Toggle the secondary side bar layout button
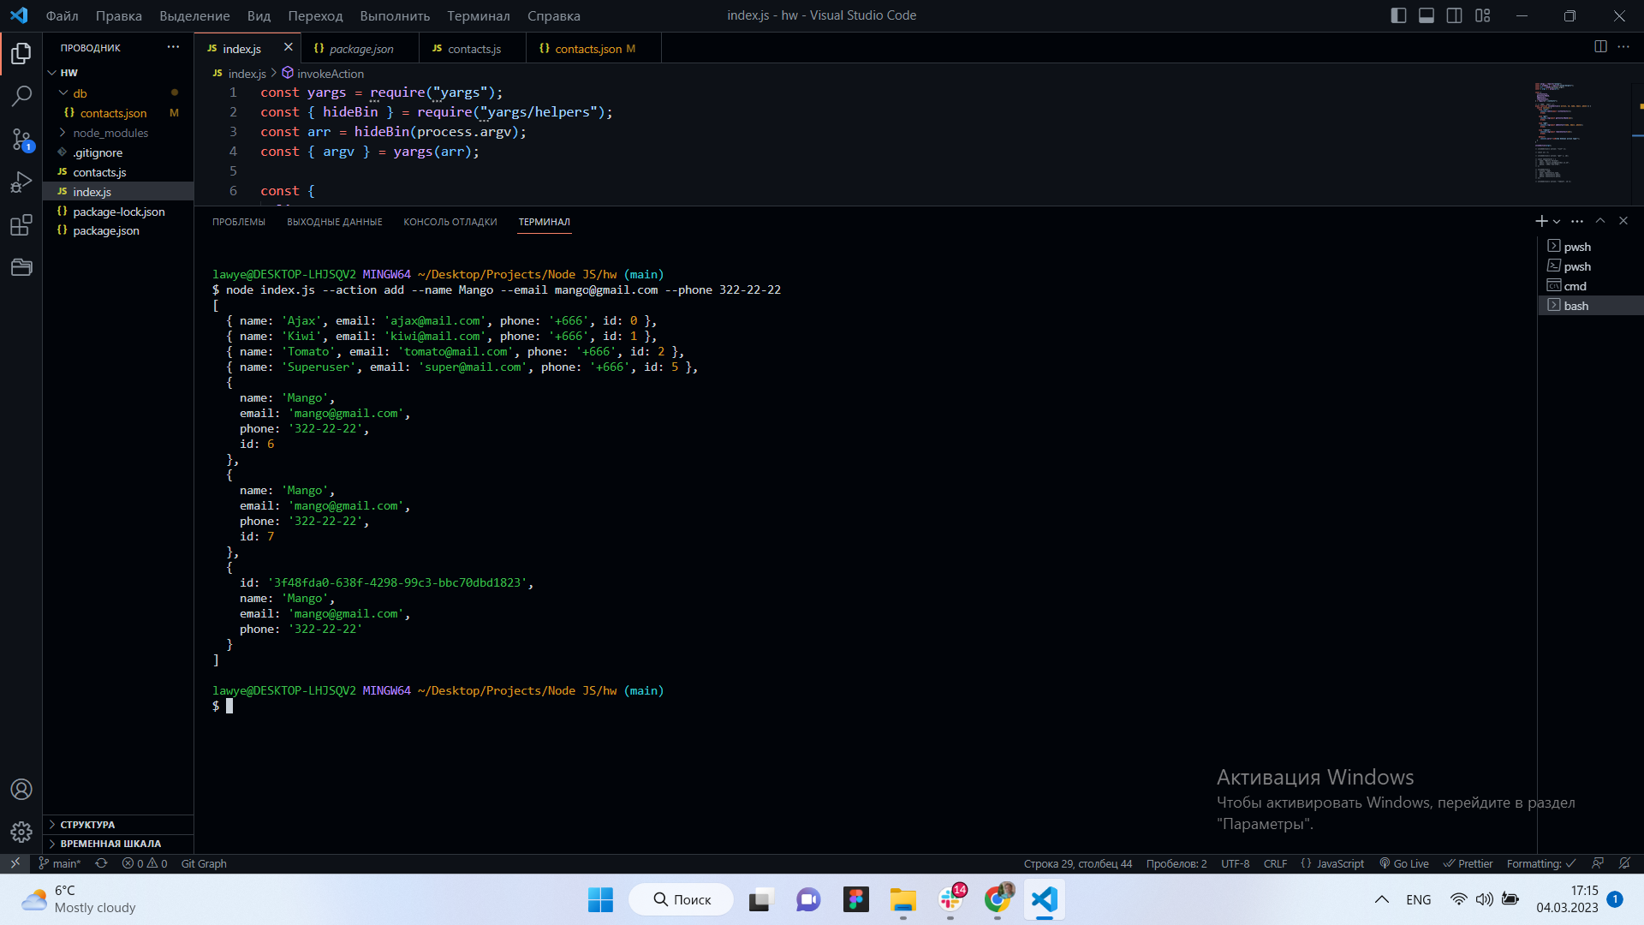The height and width of the screenshot is (925, 1644). 1454,15
